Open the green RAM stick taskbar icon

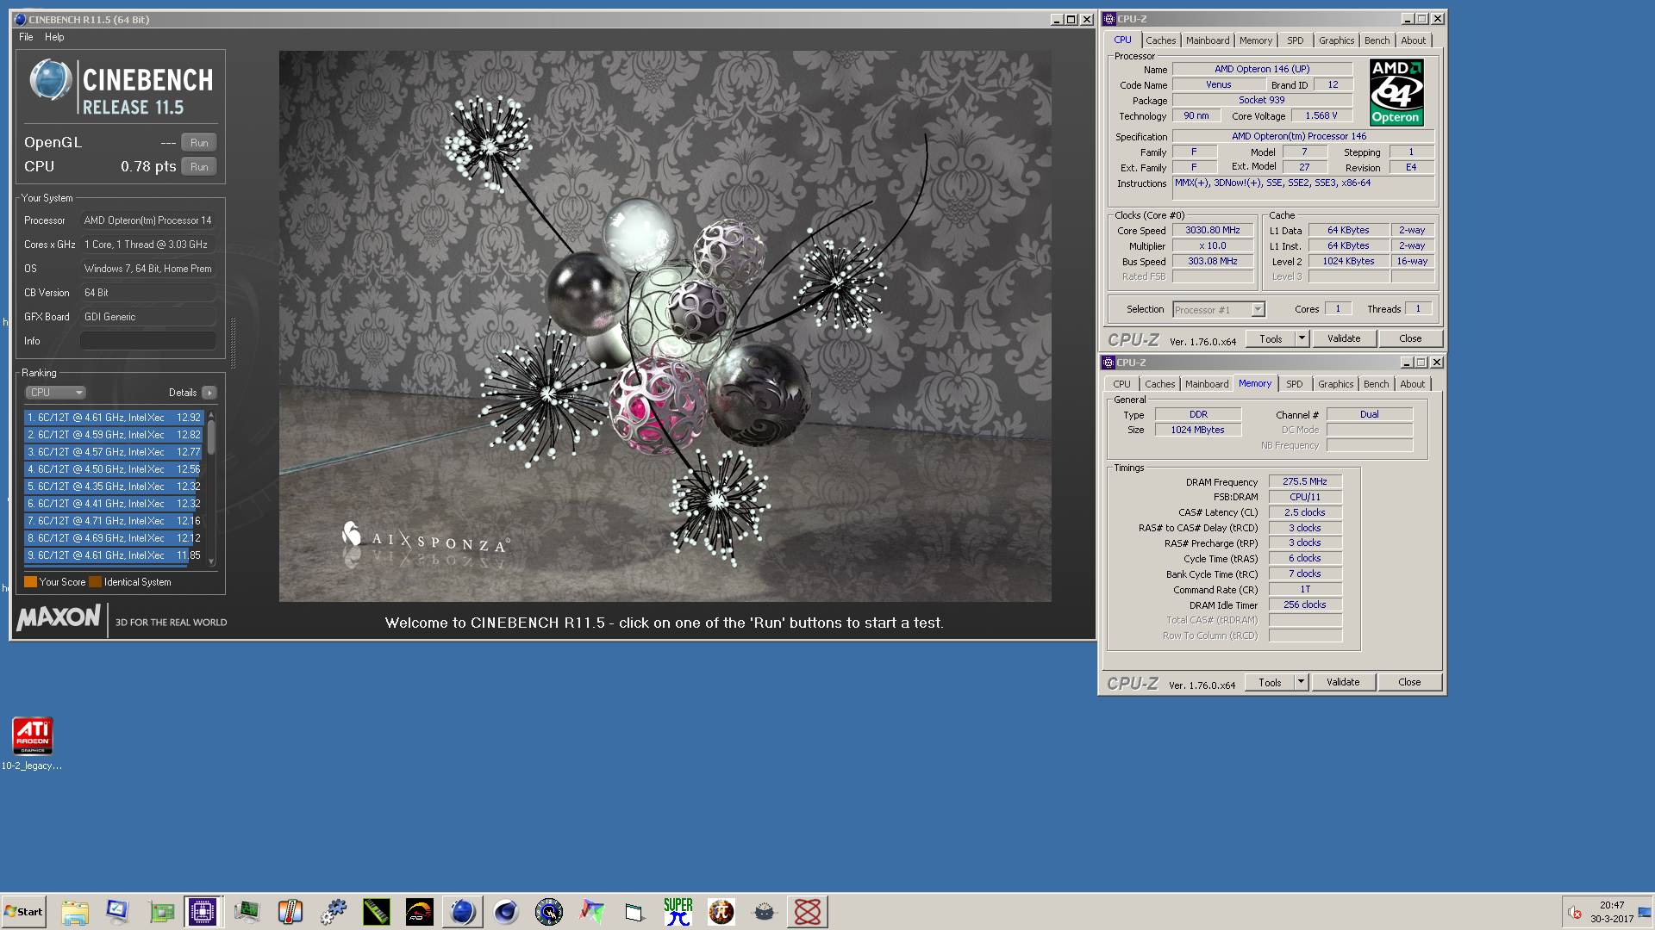click(377, 912)
